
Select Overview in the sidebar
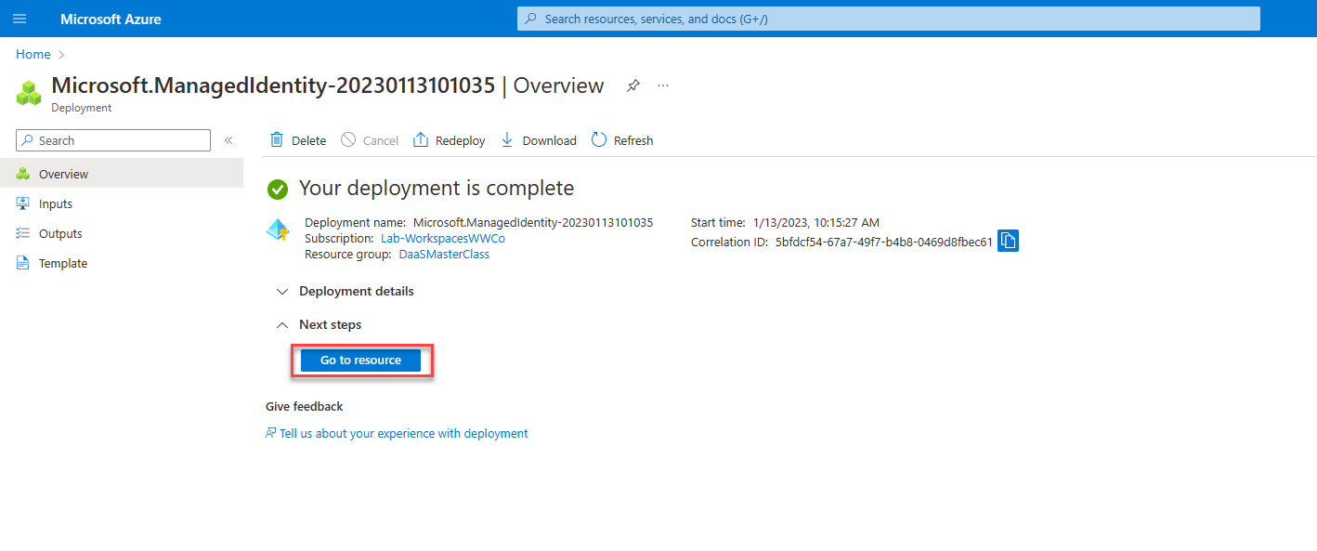point(122,174)
